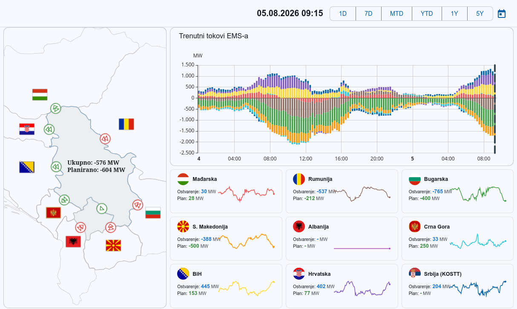This screenshot has height=309, width=517.
Task: Click the green flow arrow near Hungary
Action: [55, 108]
